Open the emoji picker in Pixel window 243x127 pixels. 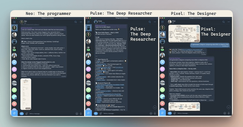click(x=225, y=113)
